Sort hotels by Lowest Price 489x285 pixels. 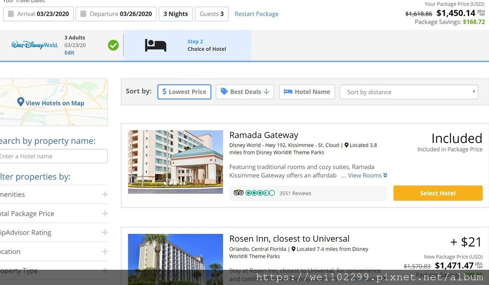184,92
